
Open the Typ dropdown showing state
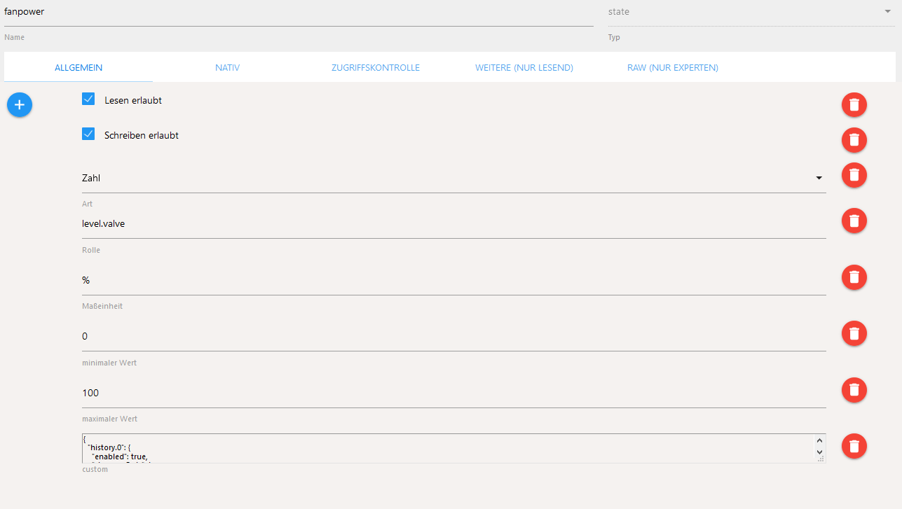click(x=751, y=12)
